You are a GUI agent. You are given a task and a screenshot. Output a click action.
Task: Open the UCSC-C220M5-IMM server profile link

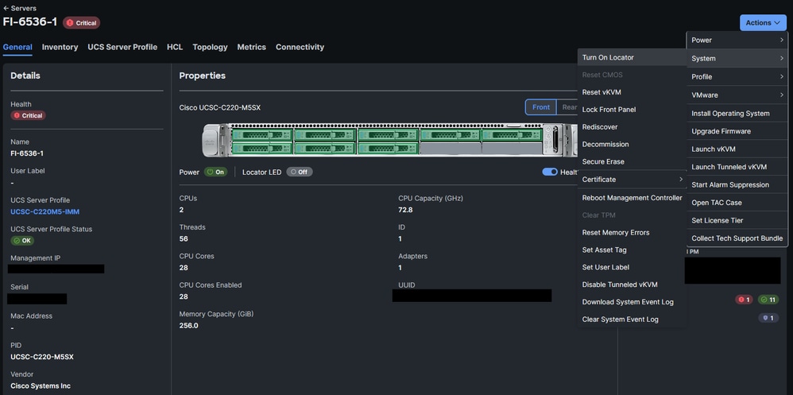(x=45, y=211)
